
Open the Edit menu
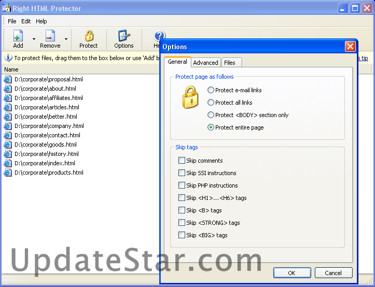(x=26, y=21)
